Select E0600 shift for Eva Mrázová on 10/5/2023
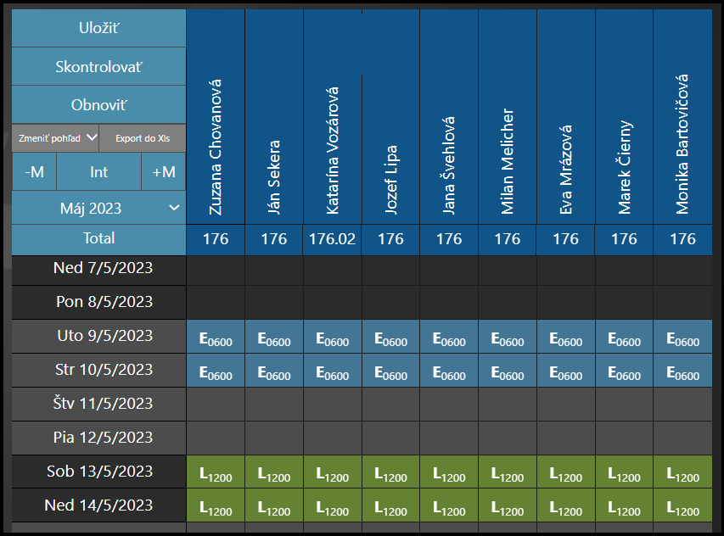724x536 pixels. coord(565,372)
